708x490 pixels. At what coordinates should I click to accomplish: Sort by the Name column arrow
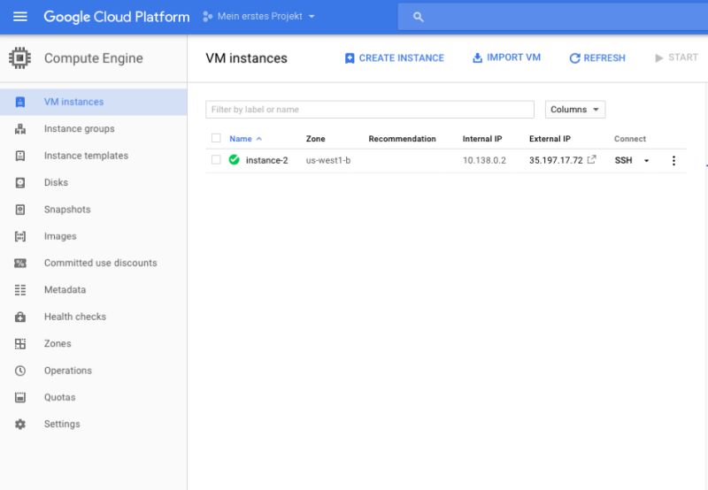259,139
